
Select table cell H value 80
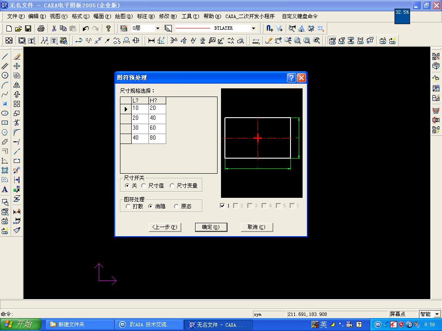[x=157, y=137]
